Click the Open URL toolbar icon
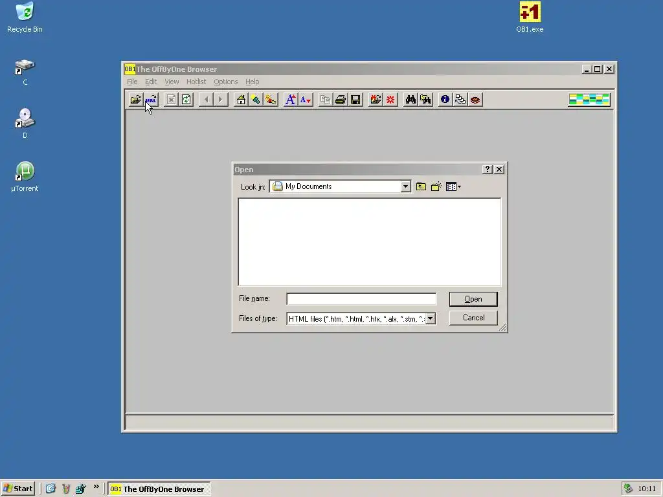Image resolution: width=663 pixels, height=497 pixels. click(151, 100)
